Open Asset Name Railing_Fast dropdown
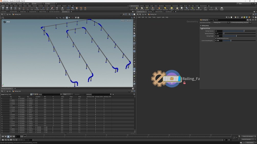This screenshot has height=144, width=257. tap(221, 22)
